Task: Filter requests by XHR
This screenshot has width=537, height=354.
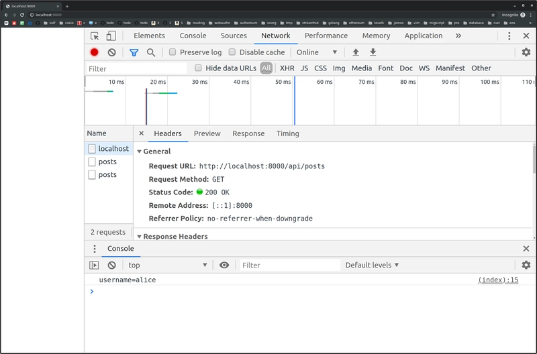Action: point(287,68)
